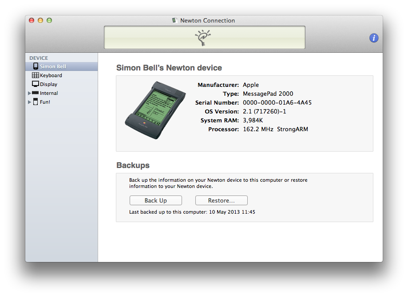Click the "Processor:" label

[223, 129]
